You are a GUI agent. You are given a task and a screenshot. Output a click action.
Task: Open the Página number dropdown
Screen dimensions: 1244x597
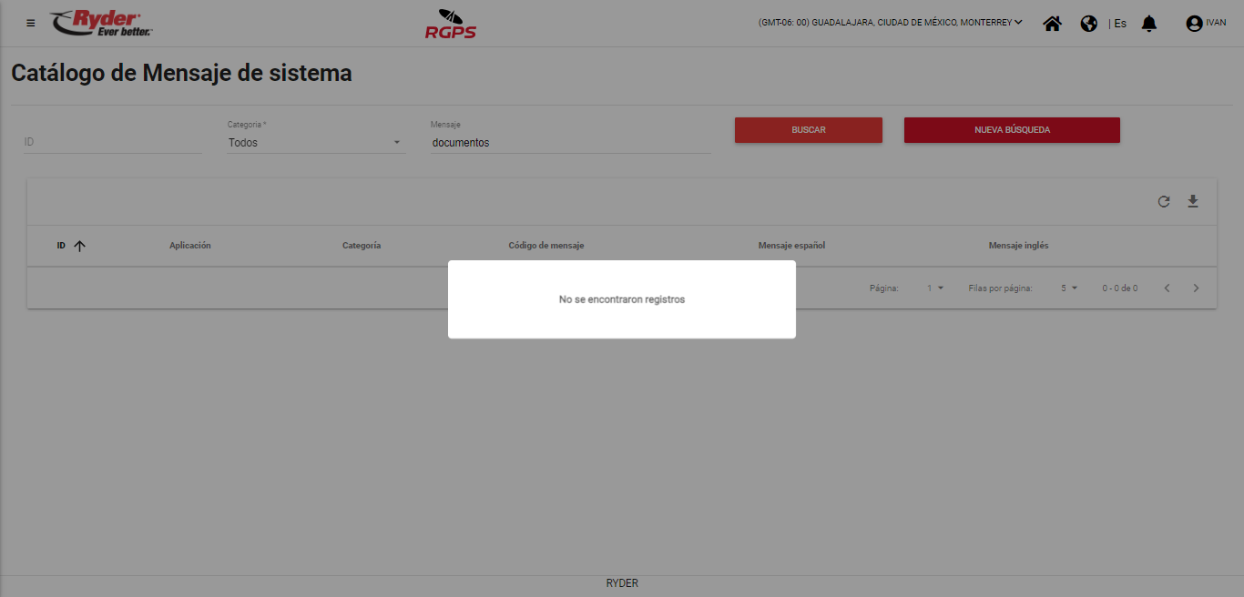tap(935, 288)
